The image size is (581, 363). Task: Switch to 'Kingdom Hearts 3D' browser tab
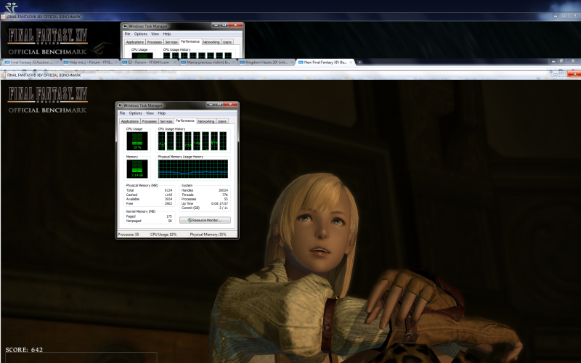(x=267, y=62)
